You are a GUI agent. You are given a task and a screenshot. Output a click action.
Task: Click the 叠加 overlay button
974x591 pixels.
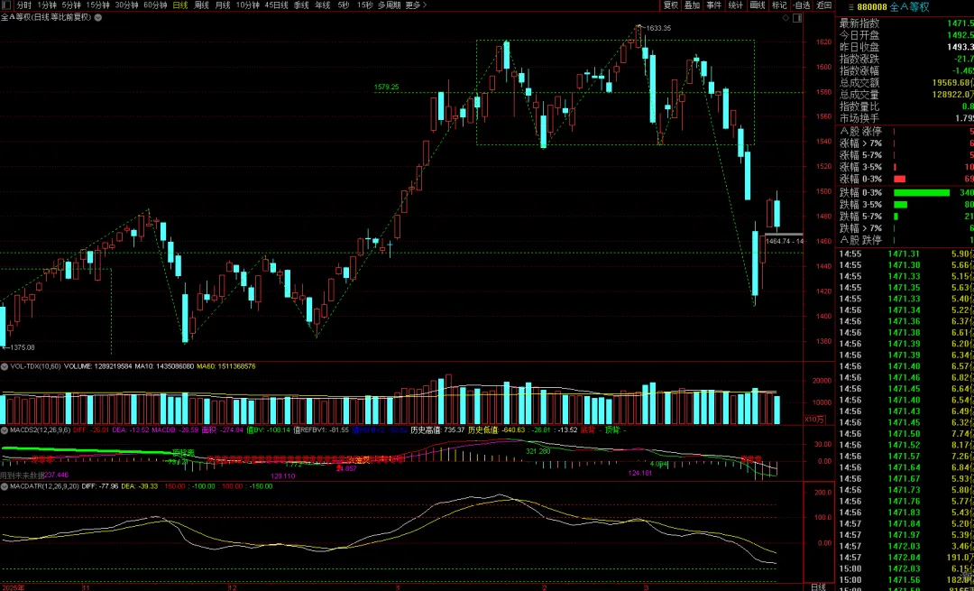click(692, 5)
